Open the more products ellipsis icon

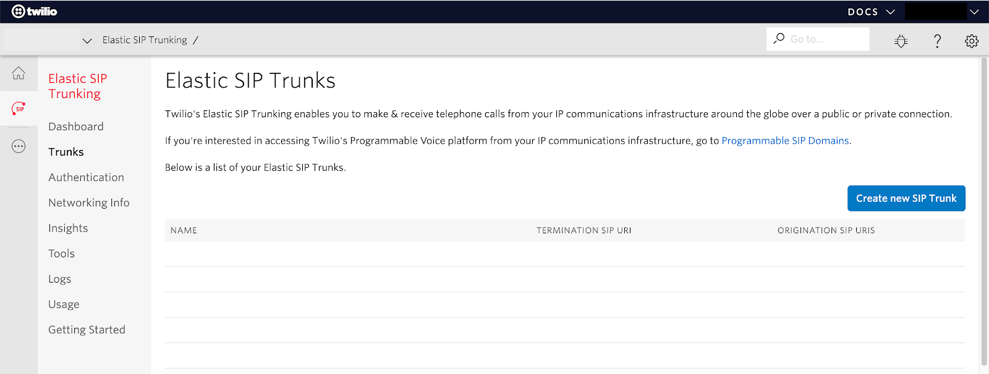19,146
